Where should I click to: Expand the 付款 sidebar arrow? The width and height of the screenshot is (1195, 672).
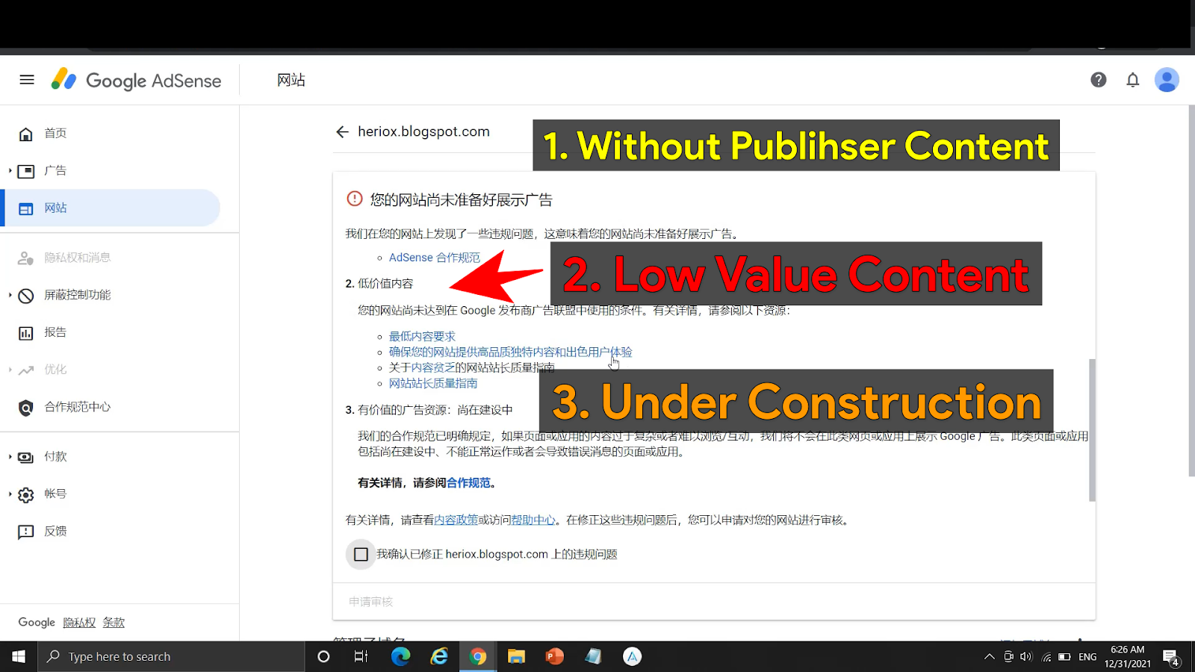coord(10,457)
